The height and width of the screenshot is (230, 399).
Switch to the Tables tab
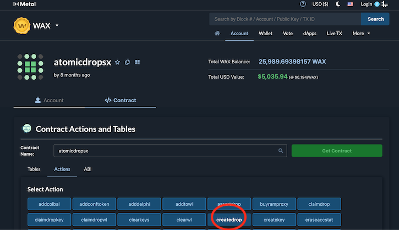tap(34, 169)
